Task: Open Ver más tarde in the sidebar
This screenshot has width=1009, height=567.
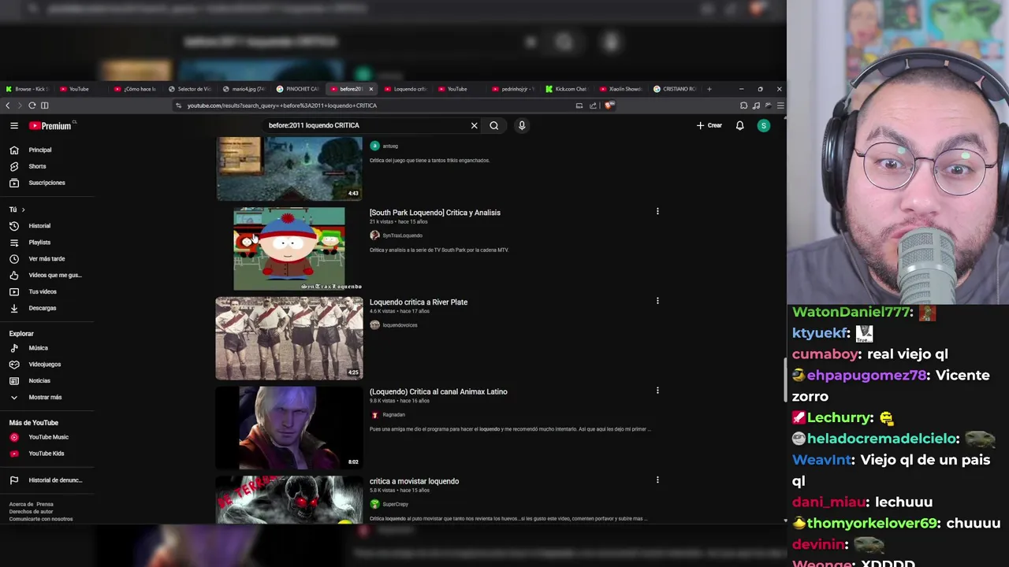Action: click(47, 258)
